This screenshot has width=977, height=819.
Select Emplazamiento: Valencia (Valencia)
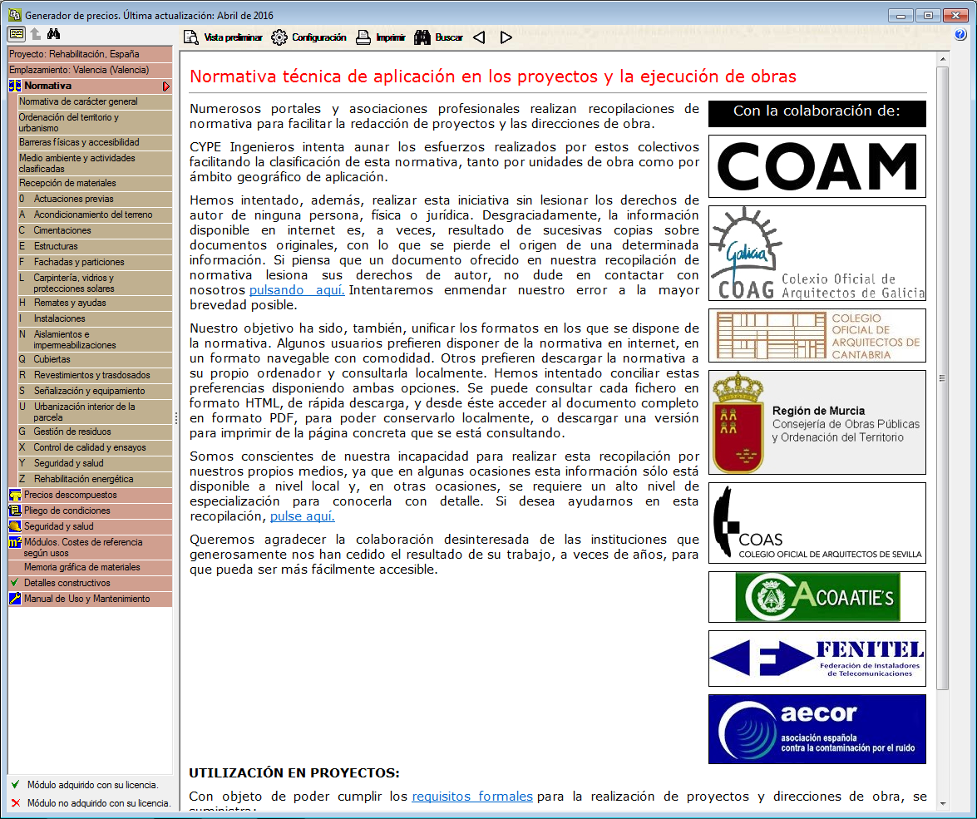[x=91, y=70]
